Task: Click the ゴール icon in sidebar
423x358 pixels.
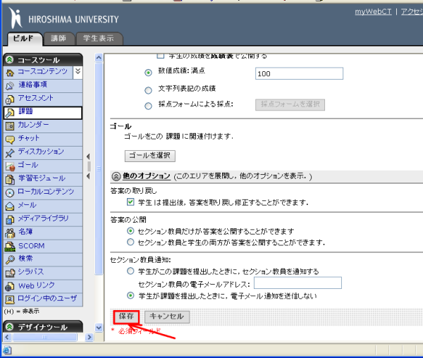Action: pos(10,166)
